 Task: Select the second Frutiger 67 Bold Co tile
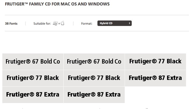pos(94,62)
